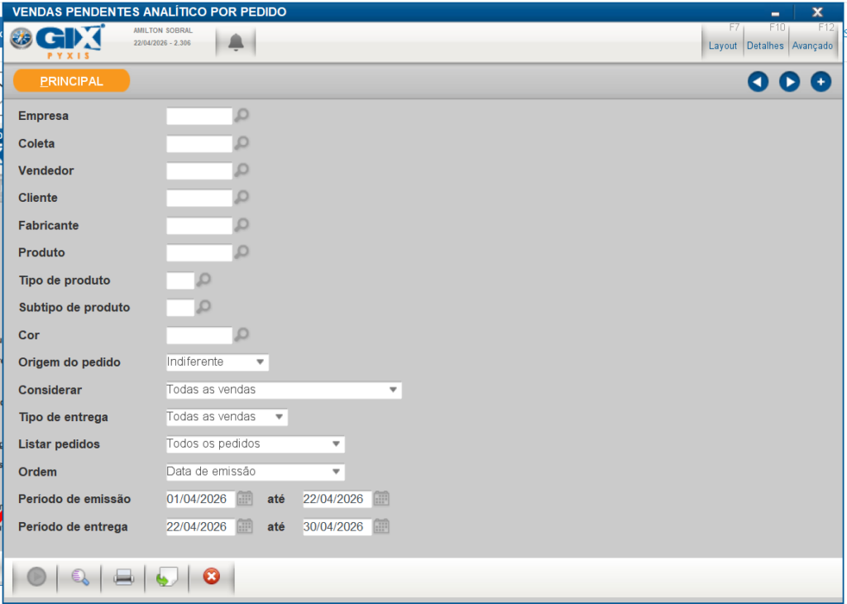The width and height of the screenshot is (847, 604).
Task: Open the Ordem dropdown
Action: (336, 472)
